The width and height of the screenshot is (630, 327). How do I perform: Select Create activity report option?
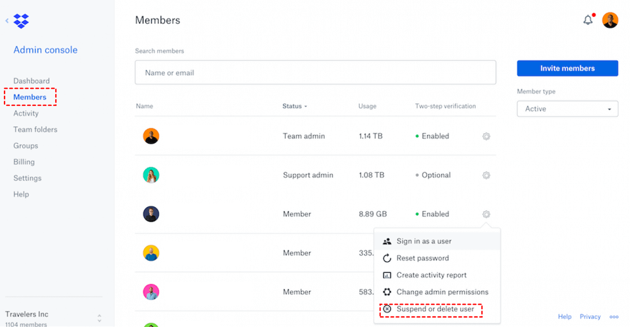[x=431, y=275]
